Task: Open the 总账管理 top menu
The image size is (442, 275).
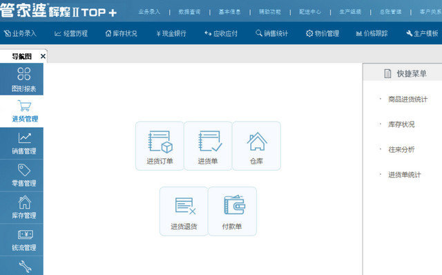Action: click(391, 12)
